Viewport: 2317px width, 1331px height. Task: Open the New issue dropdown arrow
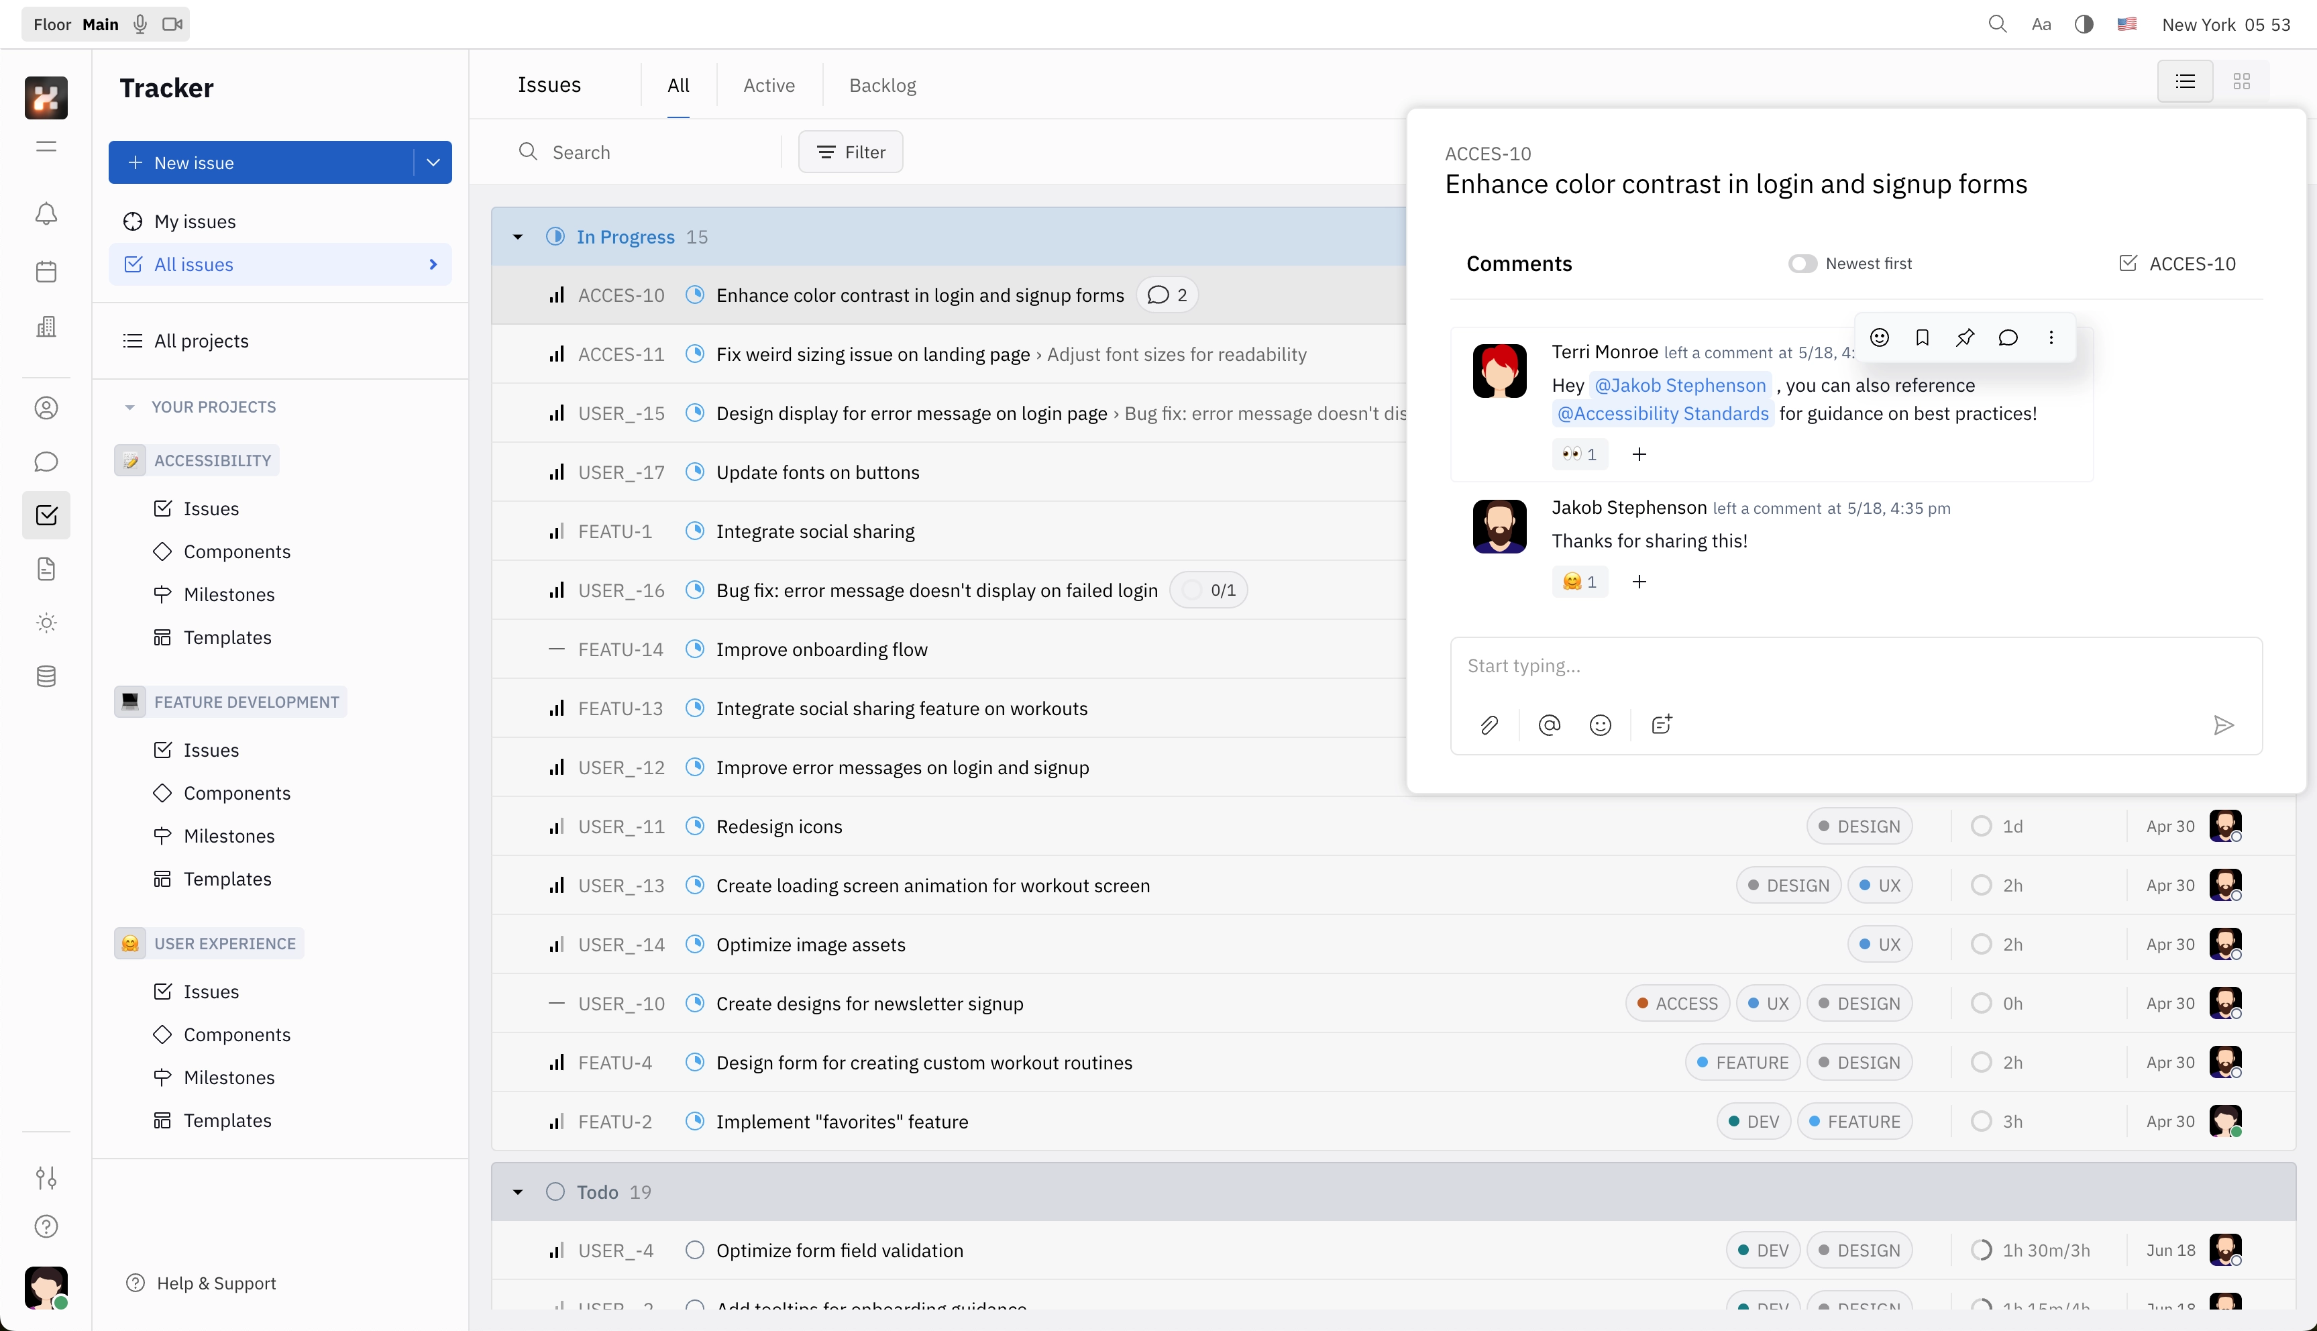433,163
